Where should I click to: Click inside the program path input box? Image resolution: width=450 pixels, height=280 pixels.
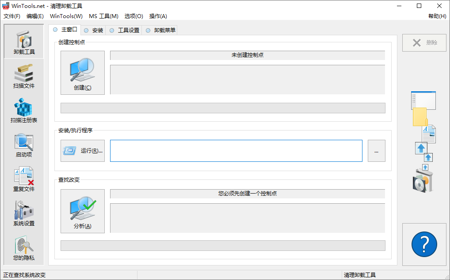click(236, 150)
